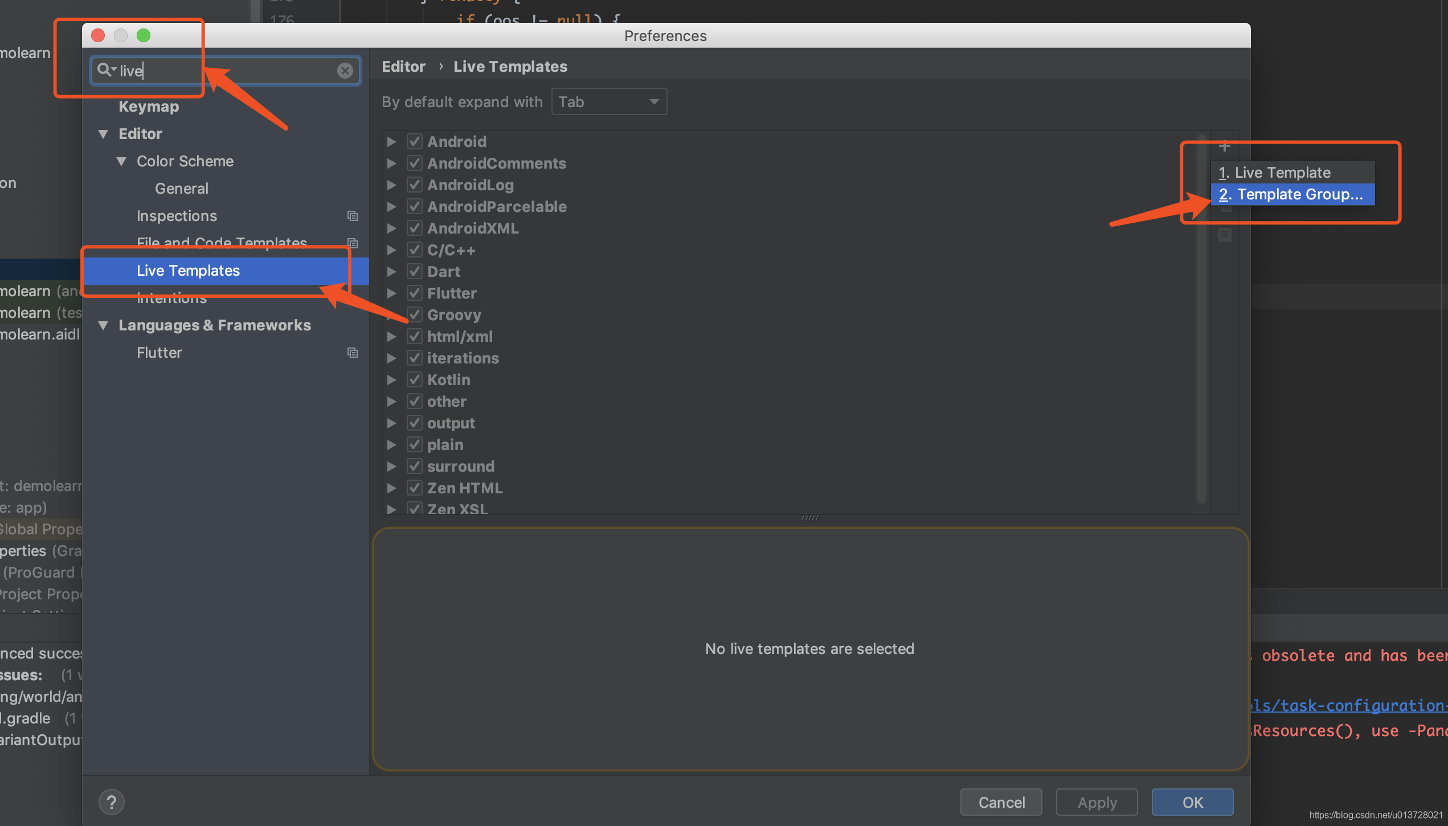Screen dimensions: 1448x826
Task: Click the add (+) template toolbar icon
Action: 1224,146
